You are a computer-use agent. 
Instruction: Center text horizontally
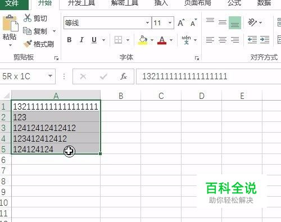pos(223,40)
